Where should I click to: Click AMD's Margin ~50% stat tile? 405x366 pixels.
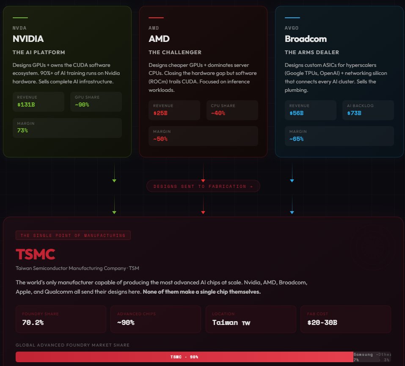203,136
